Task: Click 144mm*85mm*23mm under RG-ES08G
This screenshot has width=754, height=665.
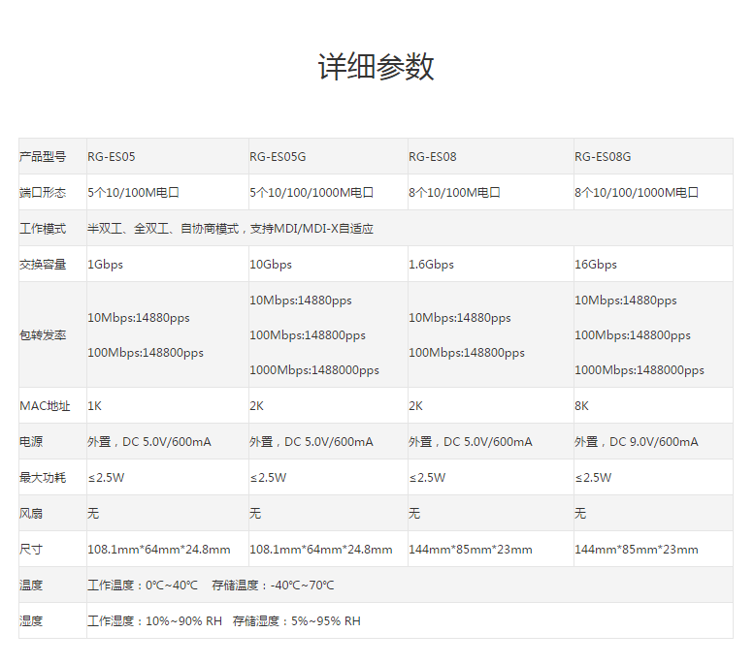Action: point(637,550)
